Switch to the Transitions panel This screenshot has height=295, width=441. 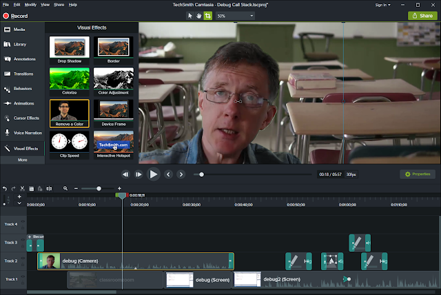click(x=23, y=74)
